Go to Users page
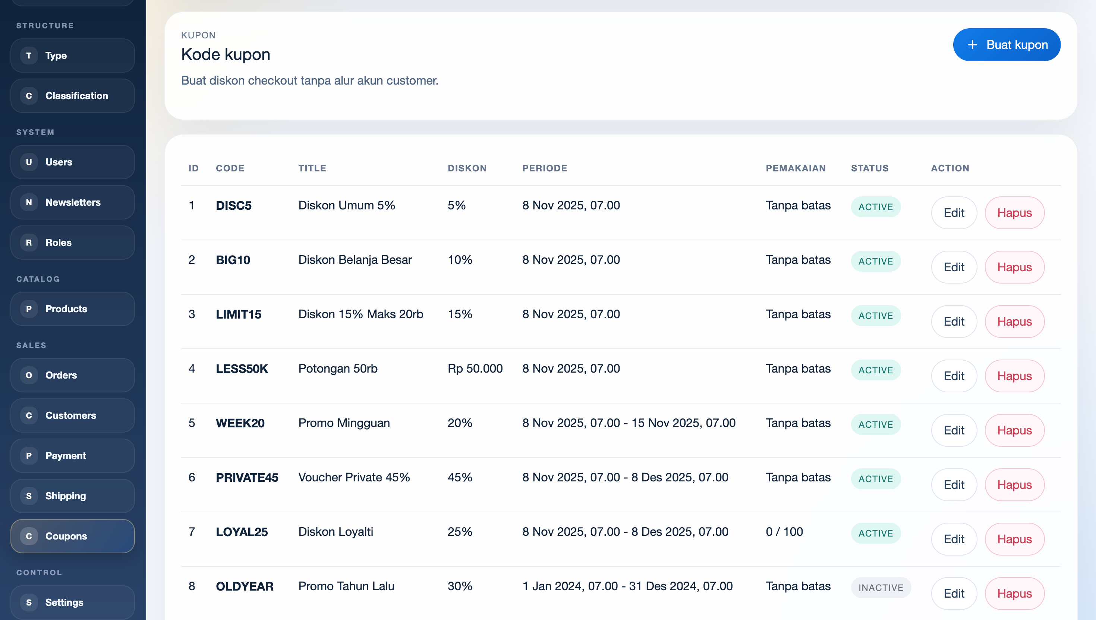The image size is (1096, 620). click(72, 162)
